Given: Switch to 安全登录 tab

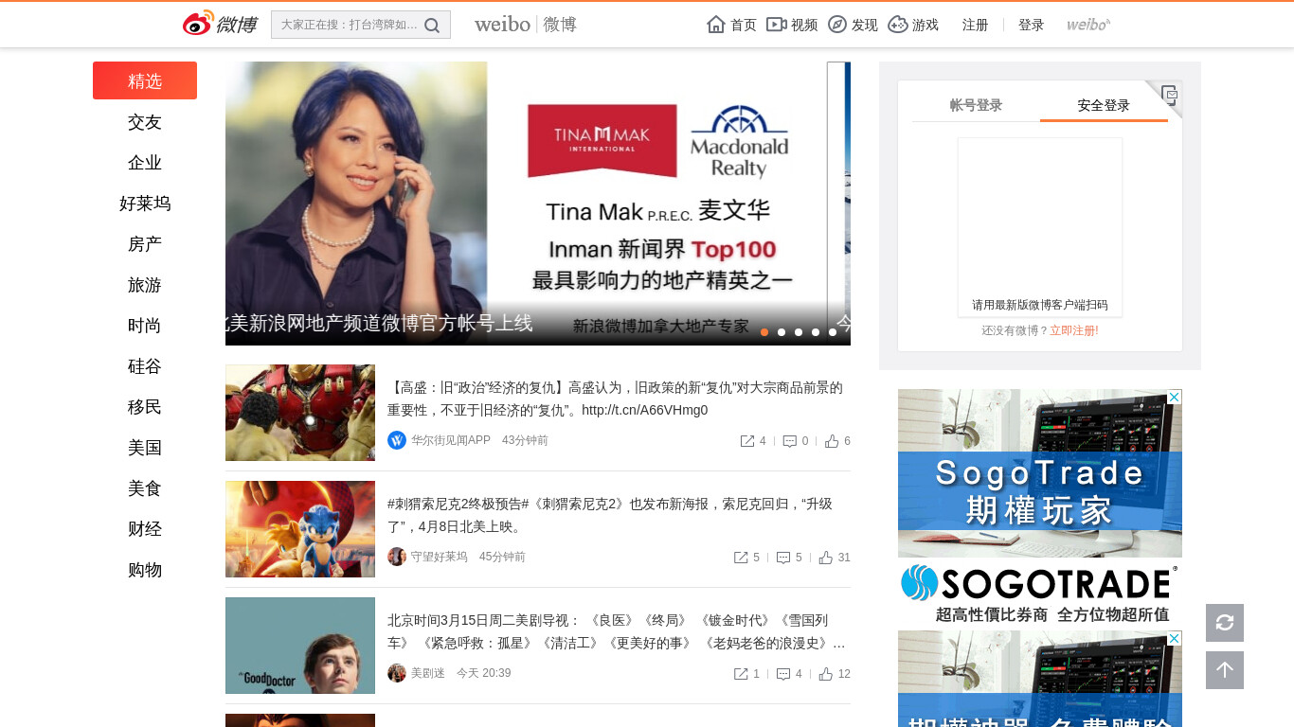Looking at the screenshot, I should [x=1104, y=105].
